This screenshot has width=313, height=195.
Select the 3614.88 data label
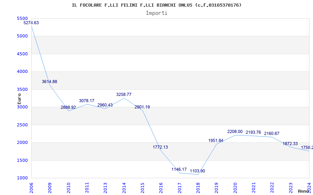50,82
